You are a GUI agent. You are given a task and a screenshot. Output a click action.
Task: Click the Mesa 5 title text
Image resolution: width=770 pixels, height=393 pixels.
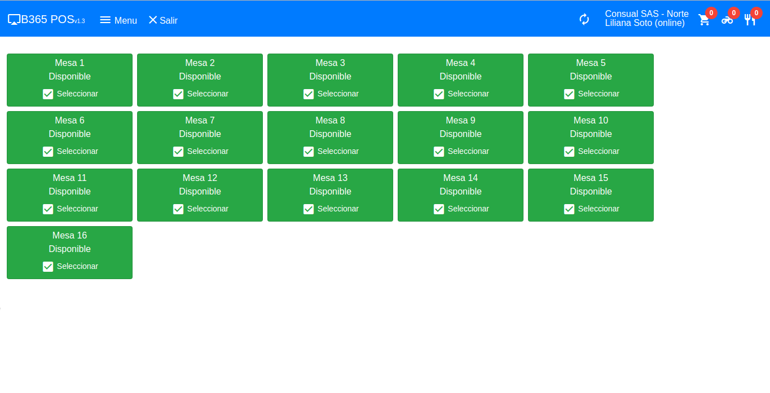click(591, 63)
